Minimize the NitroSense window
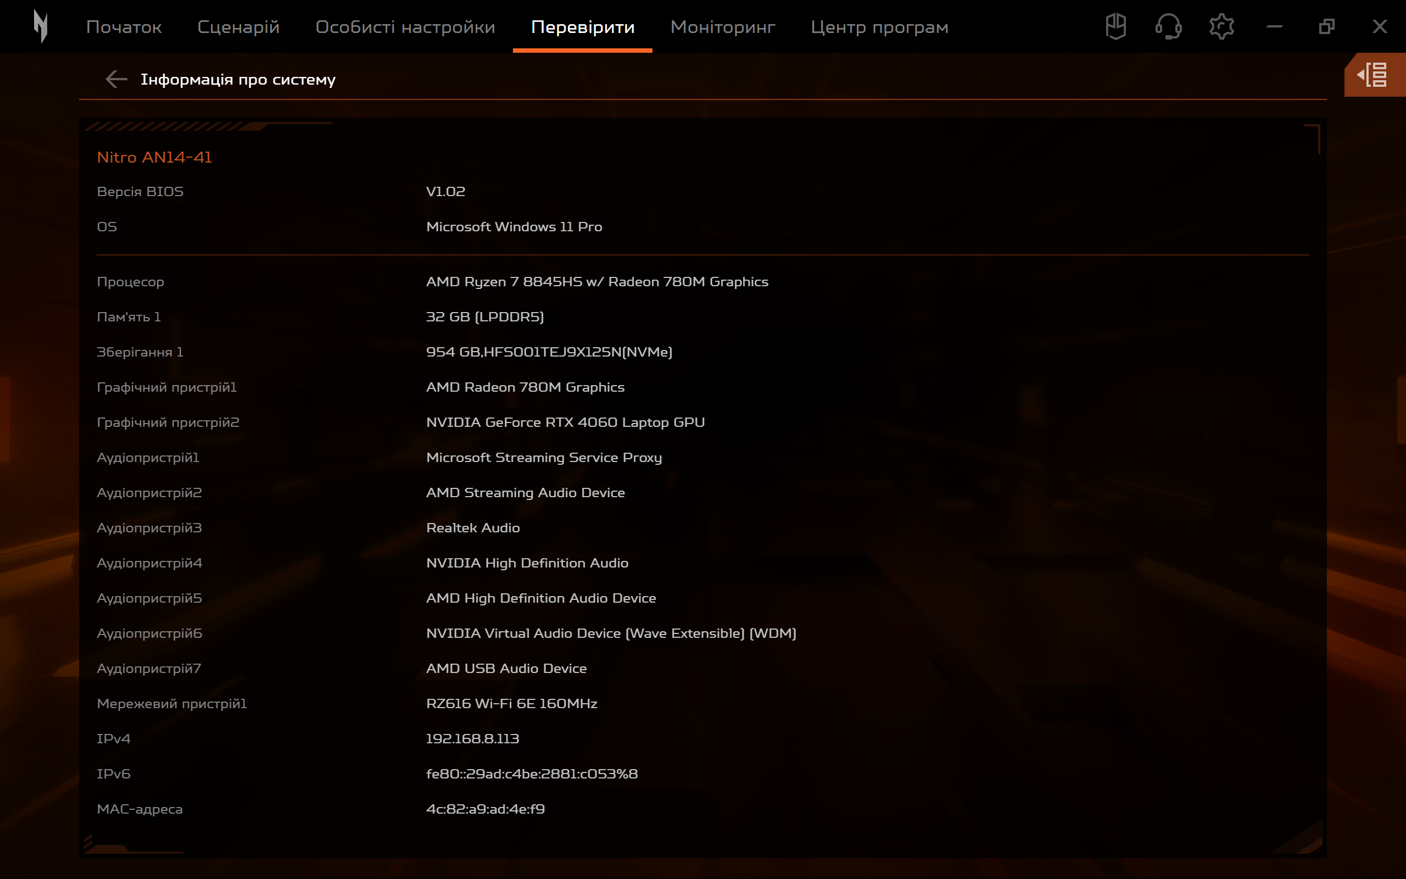The width and height of the screenshot is (1406, 879). (x=1275, y=26)
